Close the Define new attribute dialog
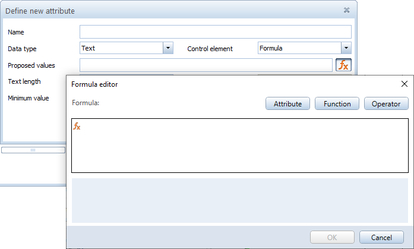Viewport: 414px width, 249px height. coord(346,11)
